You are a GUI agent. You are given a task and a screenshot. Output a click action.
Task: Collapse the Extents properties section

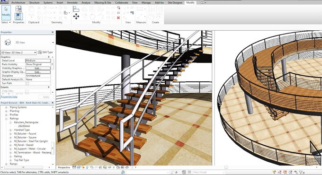click(x=49, y=87)
